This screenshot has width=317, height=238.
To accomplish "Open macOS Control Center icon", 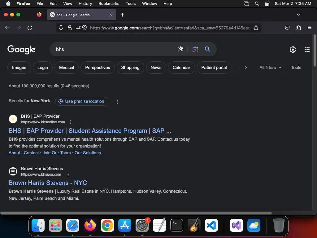I will [x=267, y=4].
